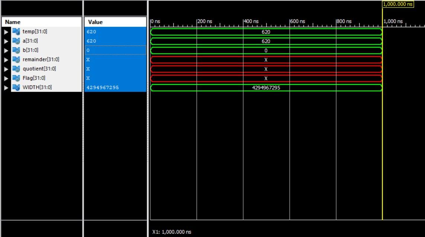This screenshot has width=425, height=237.
Task: Click the bus icon next to b[31:0]
Action: (16, 50)
